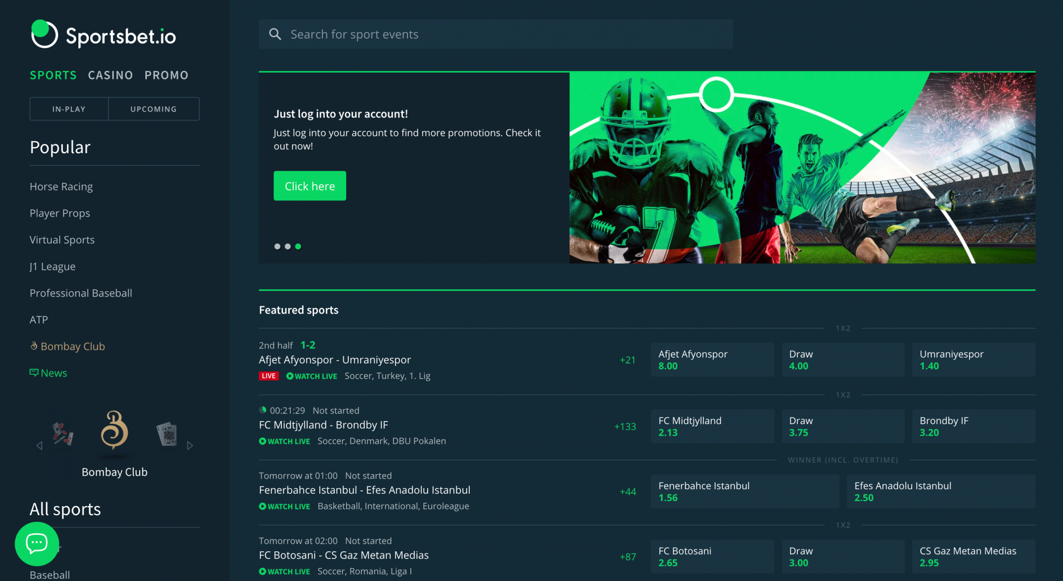This screenshot has height=581, width=1063.
Task: Click the LIVE badge on Afjet match
Action: (x=269, y=376)
